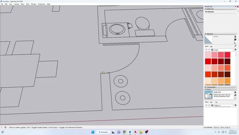Click the In Model home icon in Materials
The width and height of the screenshot is (239, 135).
click(x=212, y=50)
